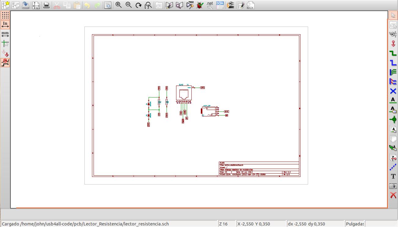
Task: Click the Zoom in magnifier
Action: pyautogui.click(x=119, y=5)
